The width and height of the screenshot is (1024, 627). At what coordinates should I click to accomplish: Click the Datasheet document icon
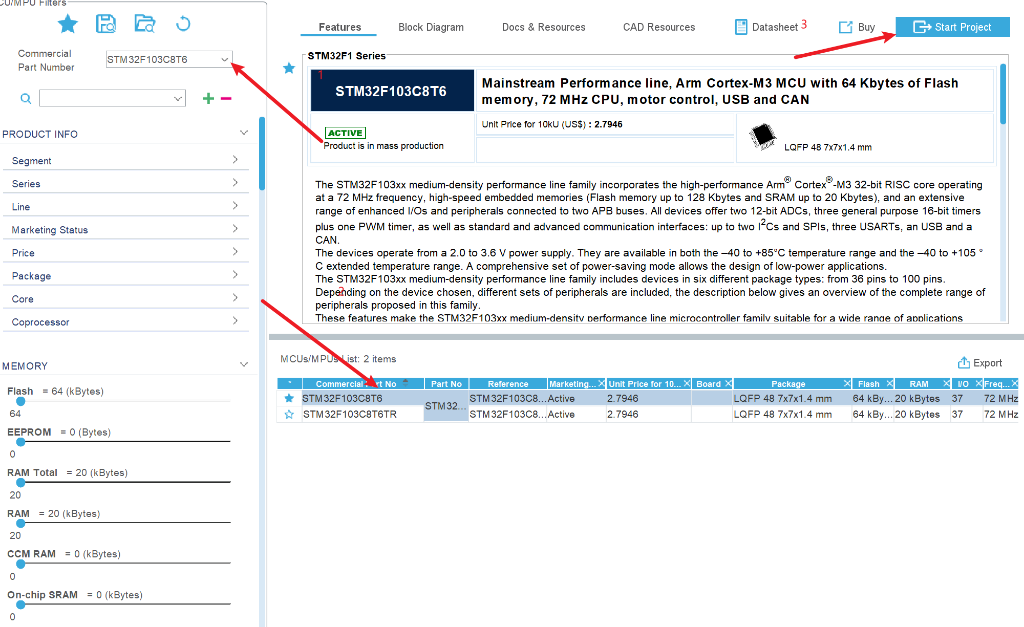(x=740, y=27)
